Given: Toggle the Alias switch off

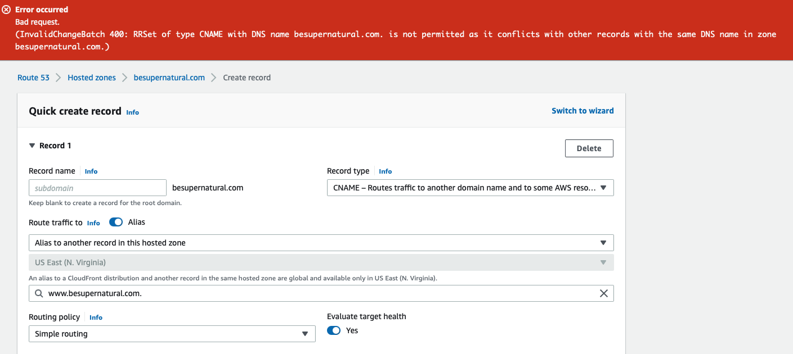Looking at the screenshot, I should (x=116, y=222).
